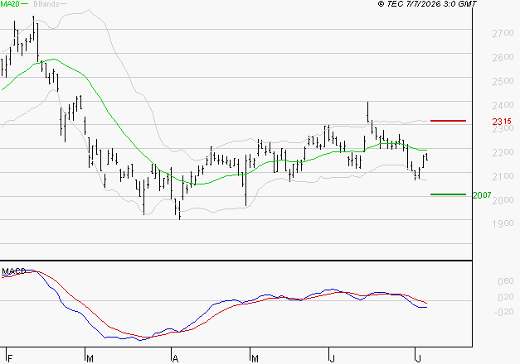
Task: Click the first M month marker after F
Action: tap(90, 358)
